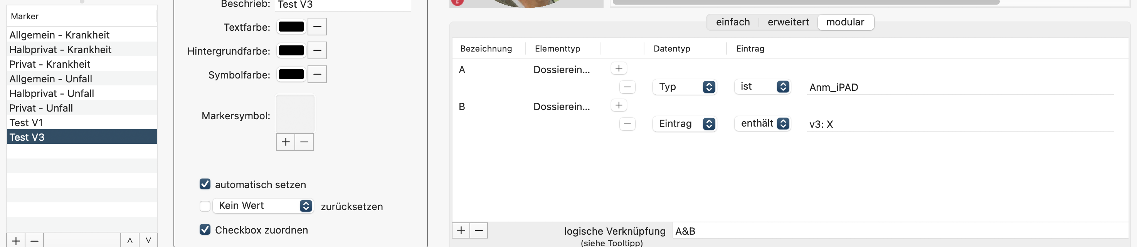The height and width of the screenshot is (247, 1137).
Task: Click the plus icon below Marker list
Action: click(x=16, y=240)
